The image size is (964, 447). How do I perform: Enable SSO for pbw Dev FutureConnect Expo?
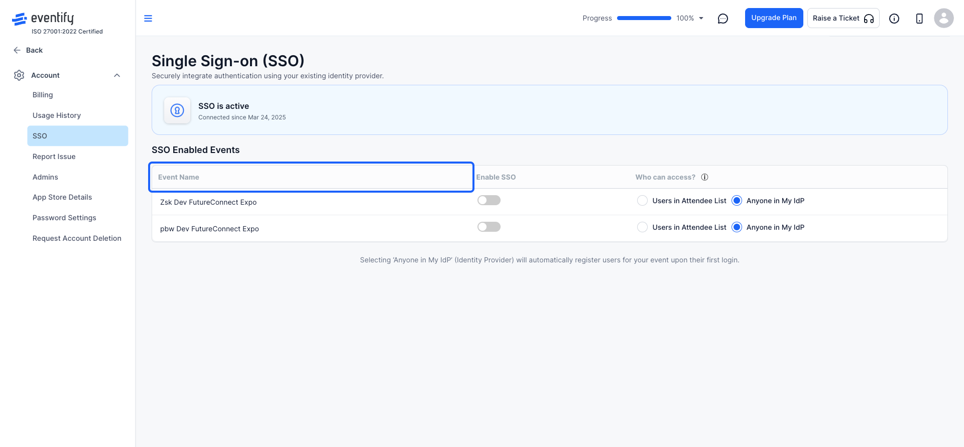489,227
